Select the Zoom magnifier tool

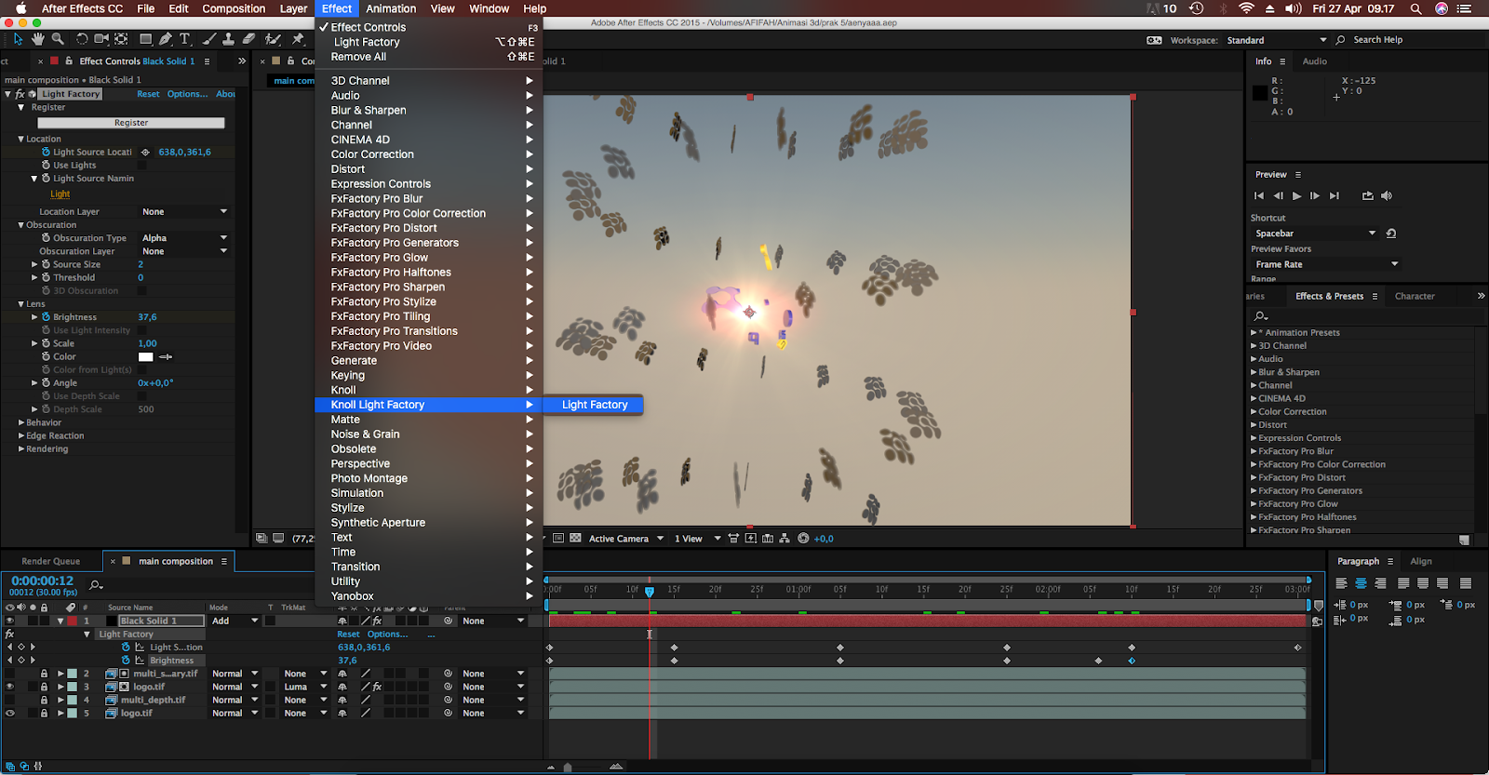58,39
